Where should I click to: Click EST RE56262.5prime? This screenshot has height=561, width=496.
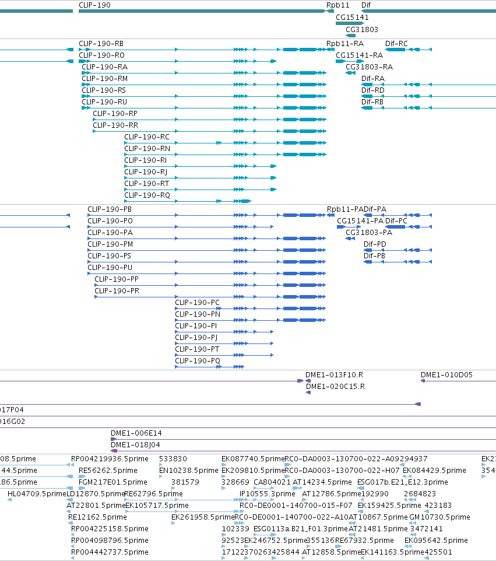click(108, 471)
